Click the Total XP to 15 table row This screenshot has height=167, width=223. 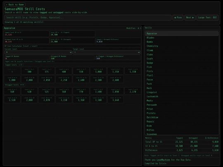point(182,142)
